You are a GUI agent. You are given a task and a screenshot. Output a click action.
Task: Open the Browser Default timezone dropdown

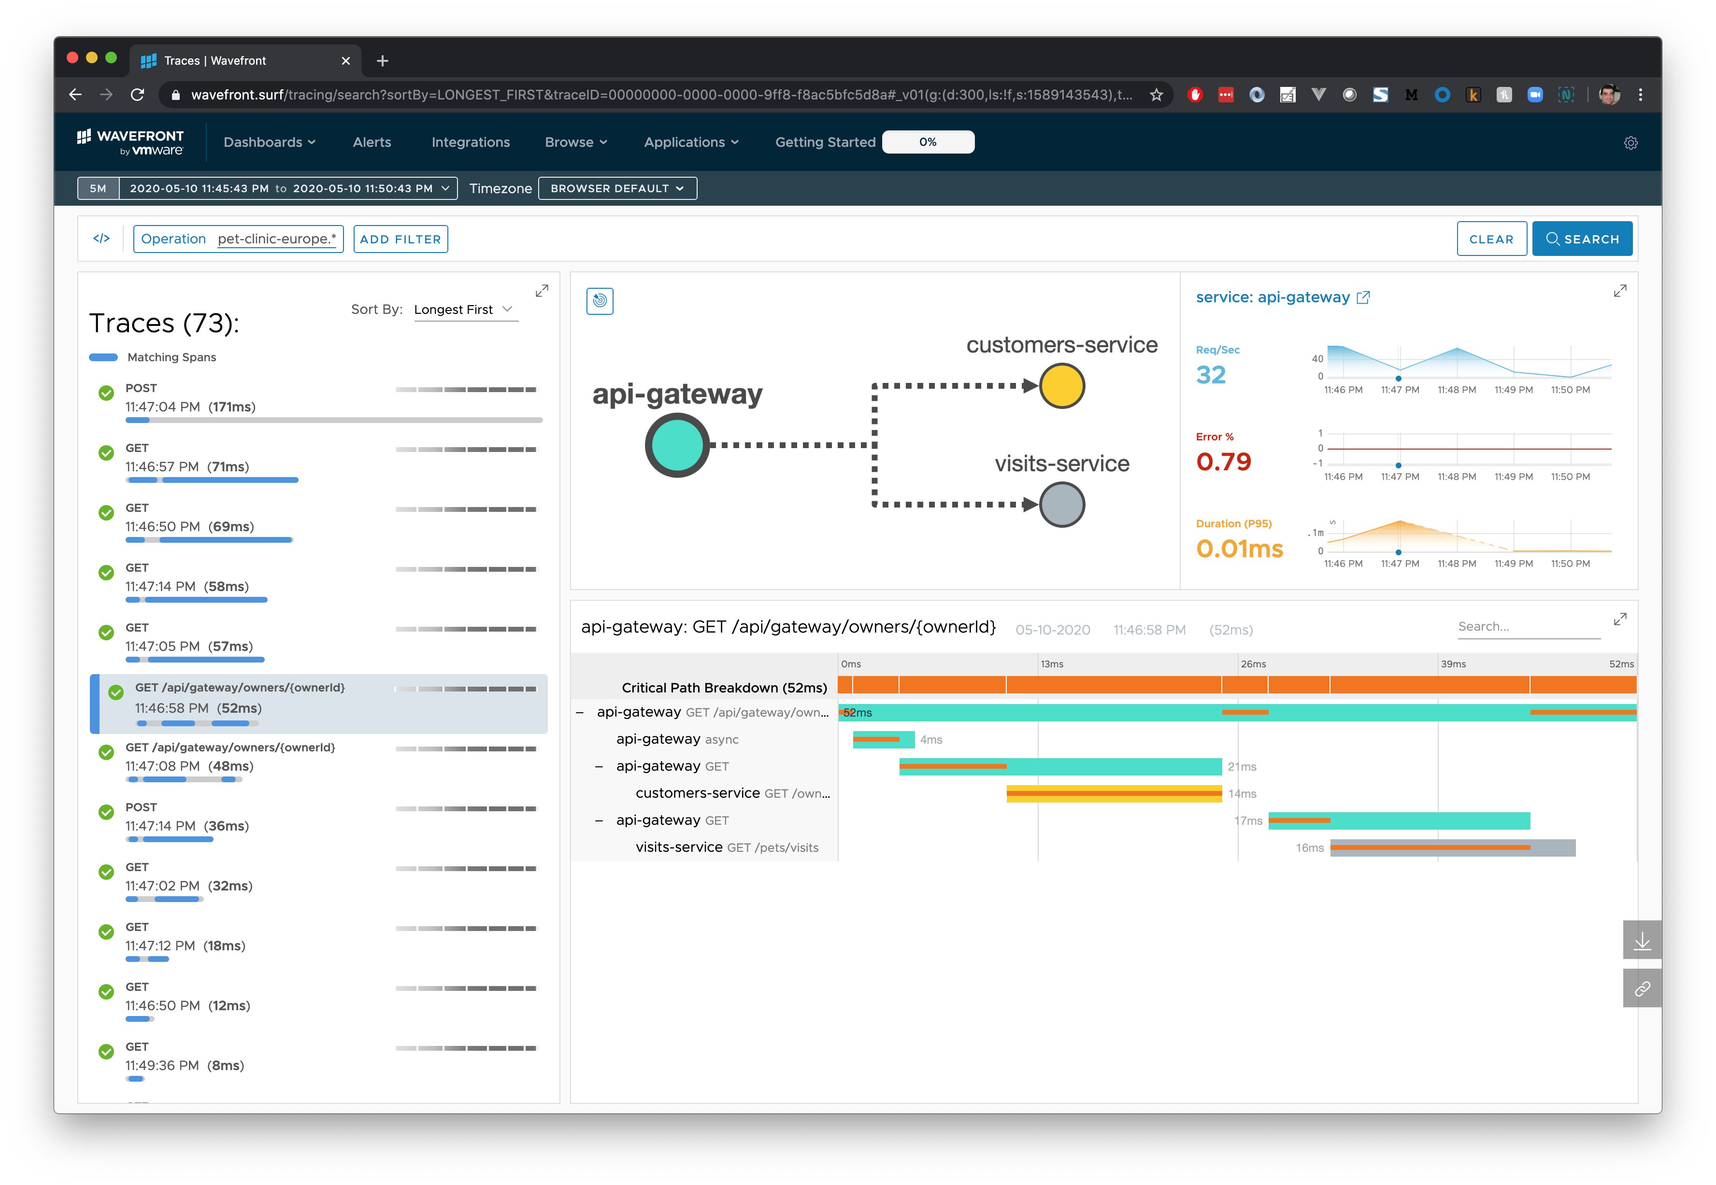click(x=617, y=189)
